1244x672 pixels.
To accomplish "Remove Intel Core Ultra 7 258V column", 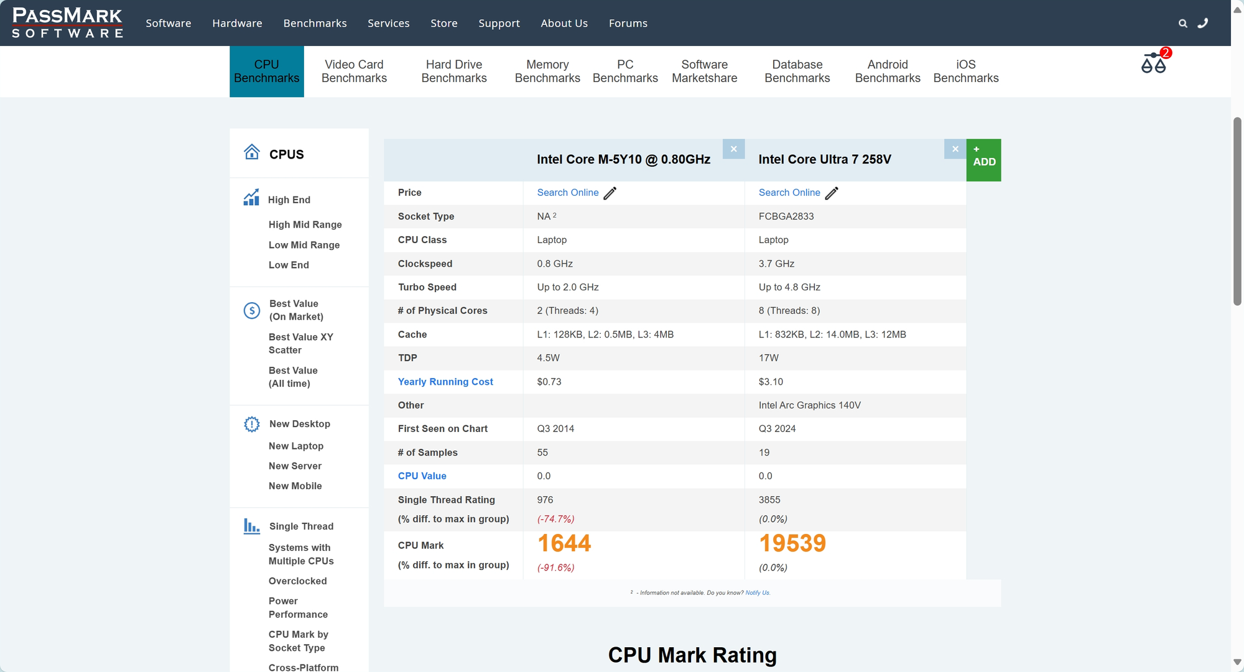I will pos(955,149).
